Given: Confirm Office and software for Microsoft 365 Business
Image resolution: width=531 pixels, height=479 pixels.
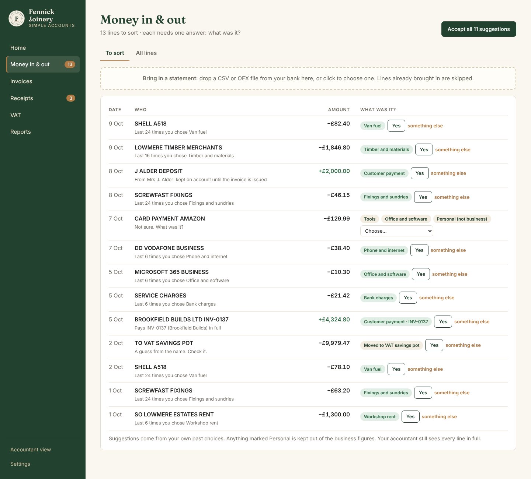Looking at the screenshot, I should [x=421, y=274].
